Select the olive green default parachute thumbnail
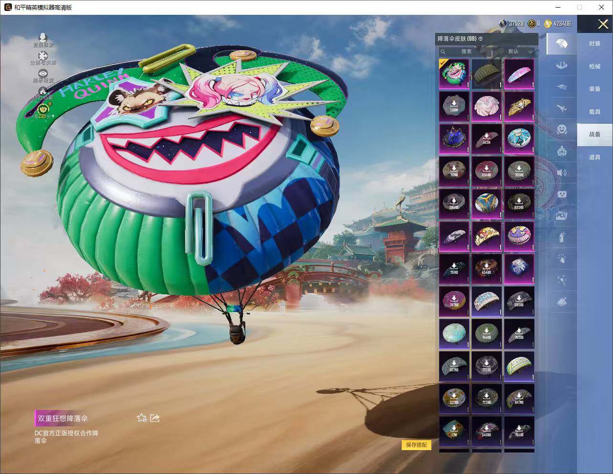 click(486, 74)
